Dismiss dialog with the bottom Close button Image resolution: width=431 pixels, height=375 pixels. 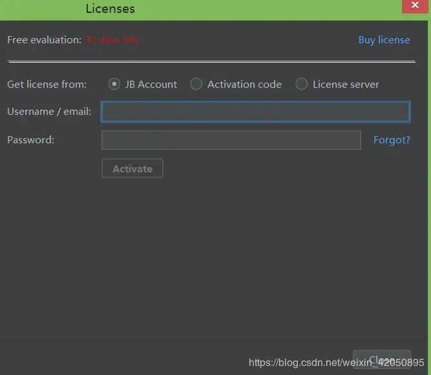tap(381, 360)
